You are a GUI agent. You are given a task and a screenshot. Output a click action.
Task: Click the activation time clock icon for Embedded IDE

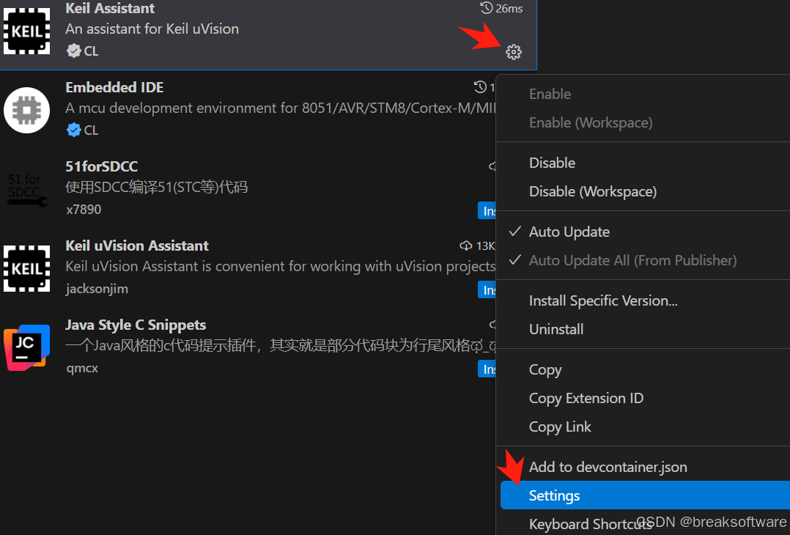point(480,87)
